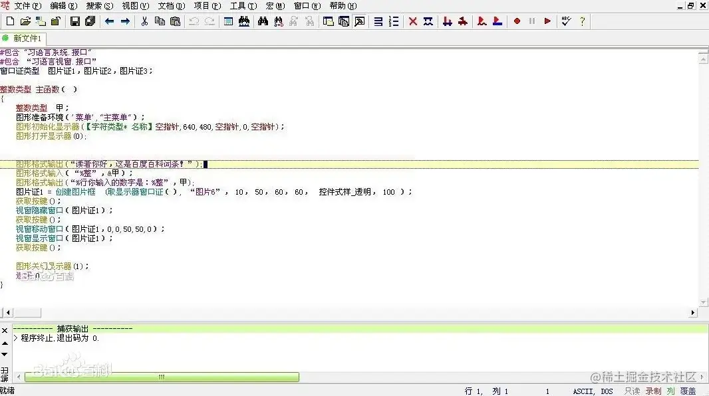Pause macro recording with the pause icon

(532, 21)
